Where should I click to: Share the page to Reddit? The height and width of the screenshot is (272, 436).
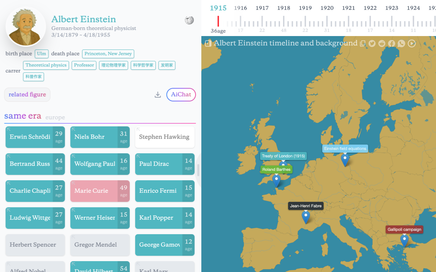[x=381, y=43]
